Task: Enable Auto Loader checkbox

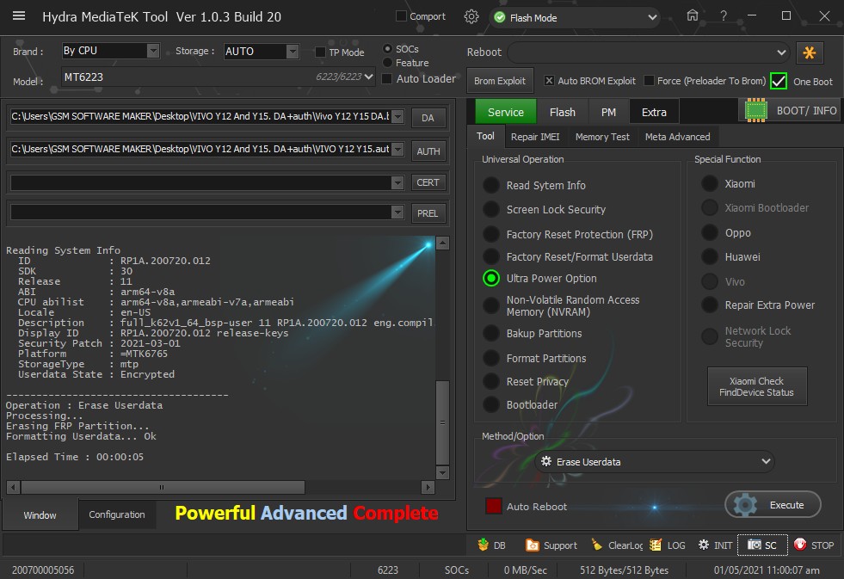Action: point(386,78)
